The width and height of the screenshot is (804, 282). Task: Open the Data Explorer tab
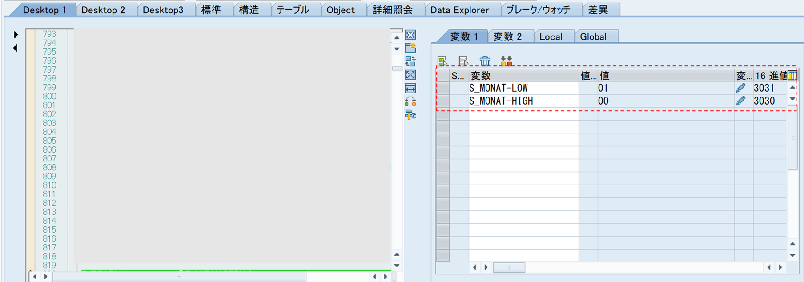tap(460, 10)
